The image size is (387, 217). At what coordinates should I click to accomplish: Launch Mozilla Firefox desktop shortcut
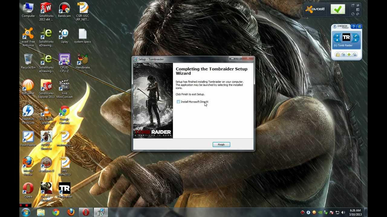point(28,166)
